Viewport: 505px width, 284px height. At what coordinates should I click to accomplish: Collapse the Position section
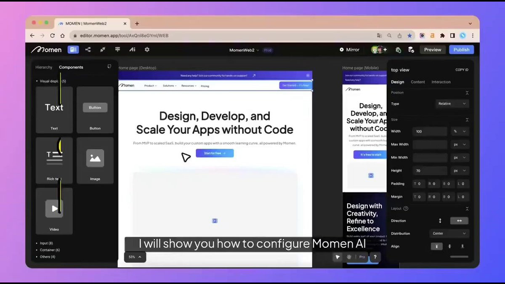click(467, 93)
